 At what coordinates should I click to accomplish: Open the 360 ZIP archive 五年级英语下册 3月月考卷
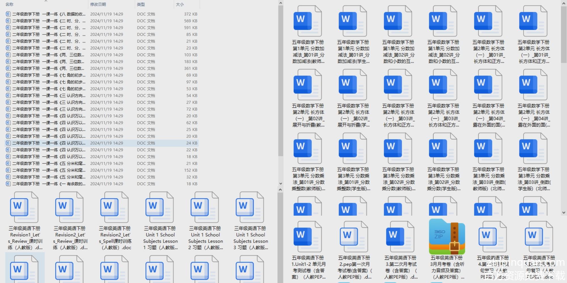click(x=447, y=237)
